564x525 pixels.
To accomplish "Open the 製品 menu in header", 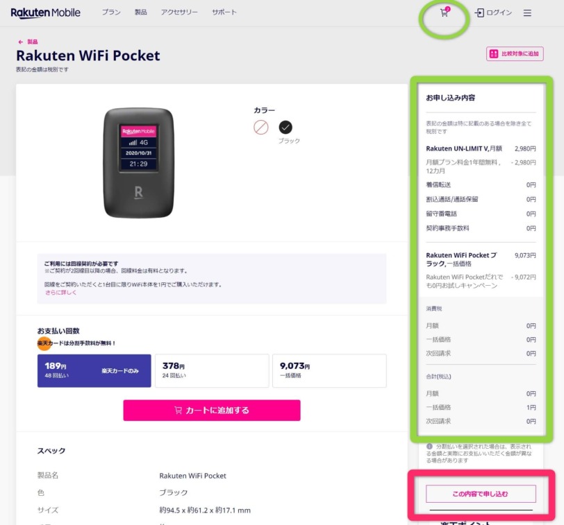I will point(140,12).
